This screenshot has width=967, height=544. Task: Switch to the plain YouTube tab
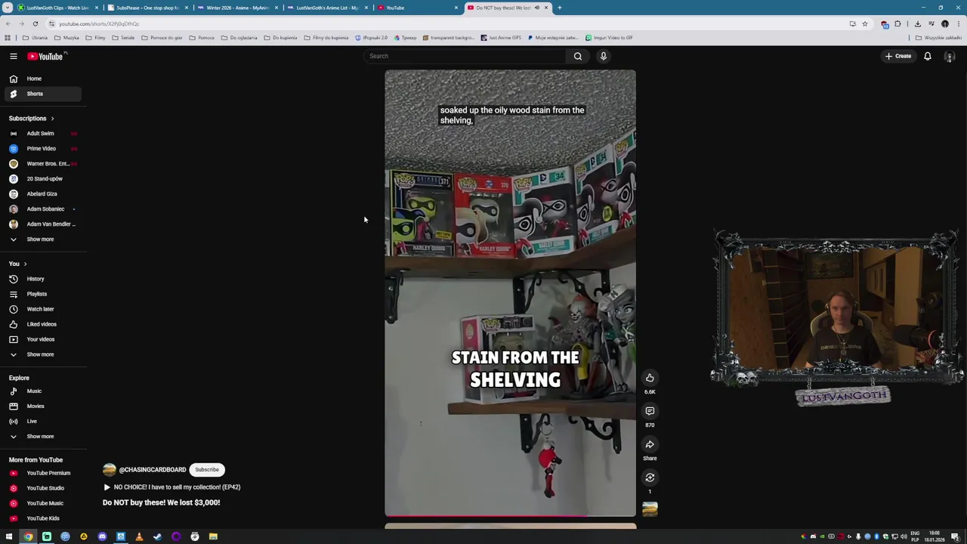click(416, 8)
